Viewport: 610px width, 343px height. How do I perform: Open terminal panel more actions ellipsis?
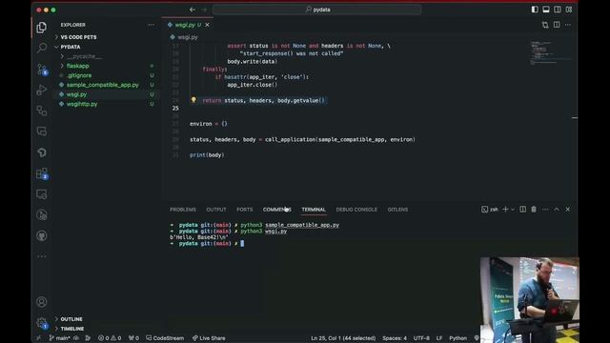pyautogui.click(x=545, y=210)
